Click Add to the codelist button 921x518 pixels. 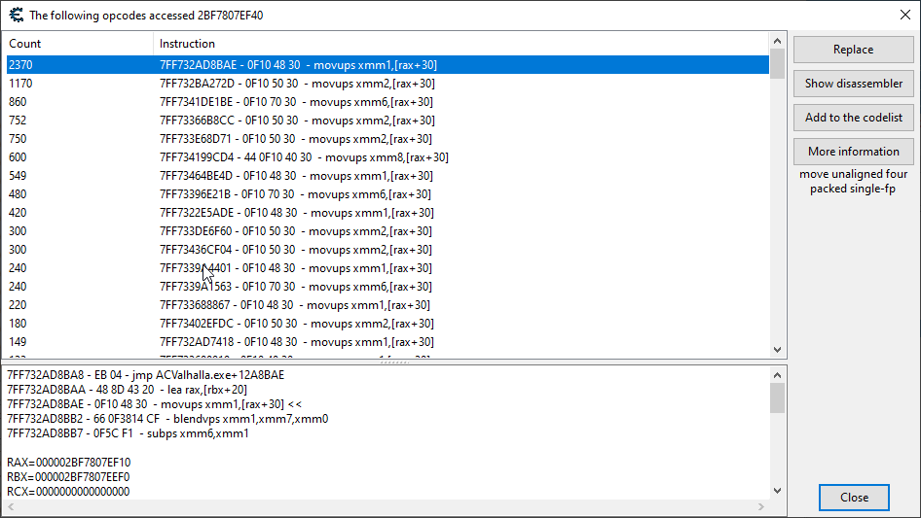(853, 118)
